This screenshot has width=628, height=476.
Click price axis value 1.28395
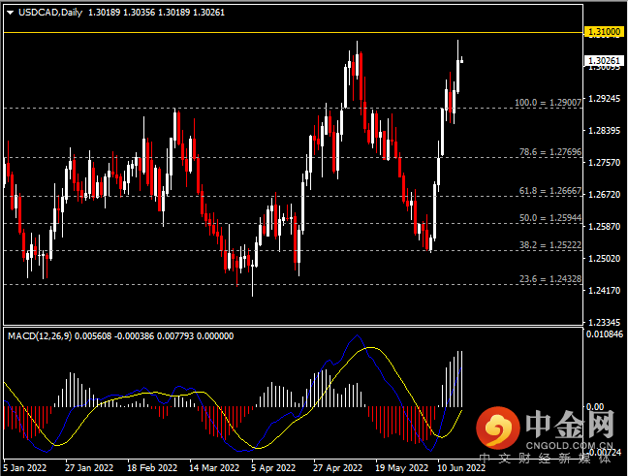(604, 131)
